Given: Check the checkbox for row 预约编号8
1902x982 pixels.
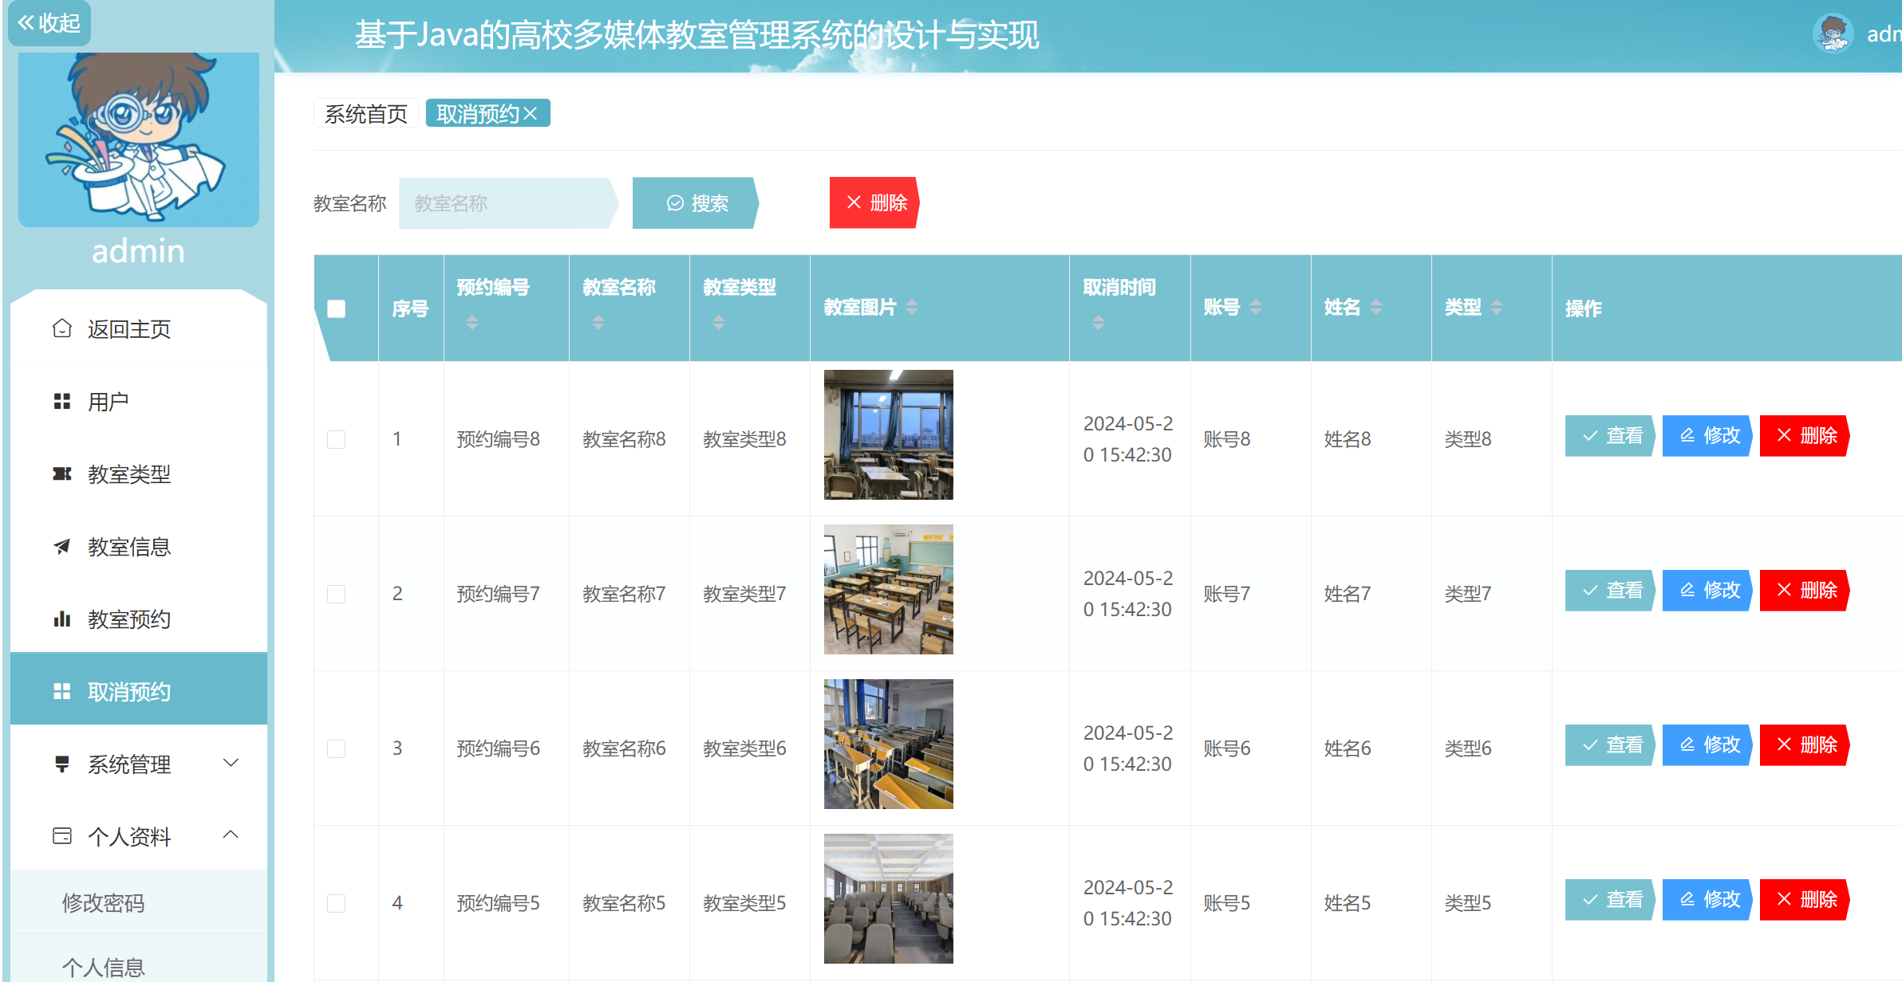Looking at the screenshot, I should click(337, 439).
